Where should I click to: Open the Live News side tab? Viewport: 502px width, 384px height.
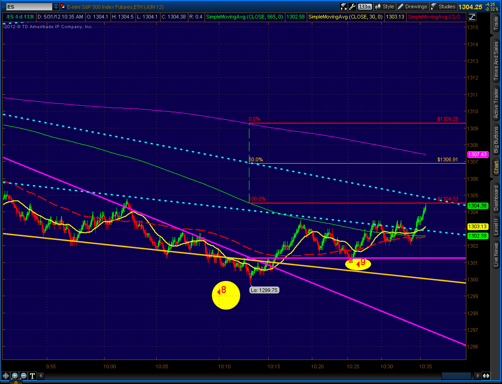click(x=496, y=255)
